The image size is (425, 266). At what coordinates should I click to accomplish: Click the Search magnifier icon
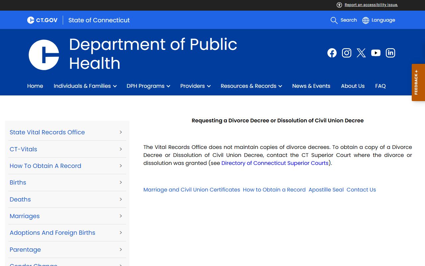click(334, 20)
